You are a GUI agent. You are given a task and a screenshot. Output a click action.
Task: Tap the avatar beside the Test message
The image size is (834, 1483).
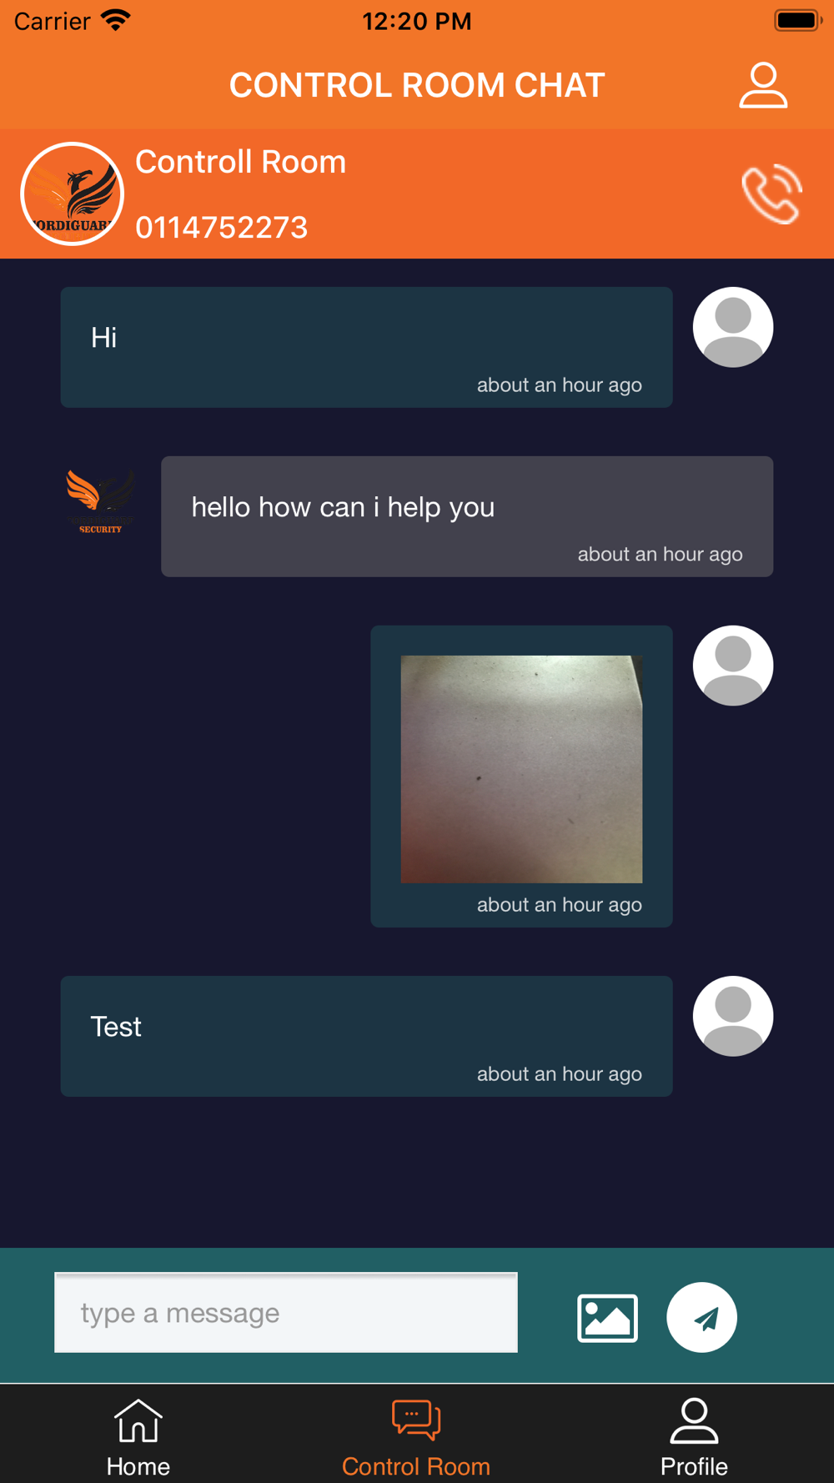click(733, 1016)
